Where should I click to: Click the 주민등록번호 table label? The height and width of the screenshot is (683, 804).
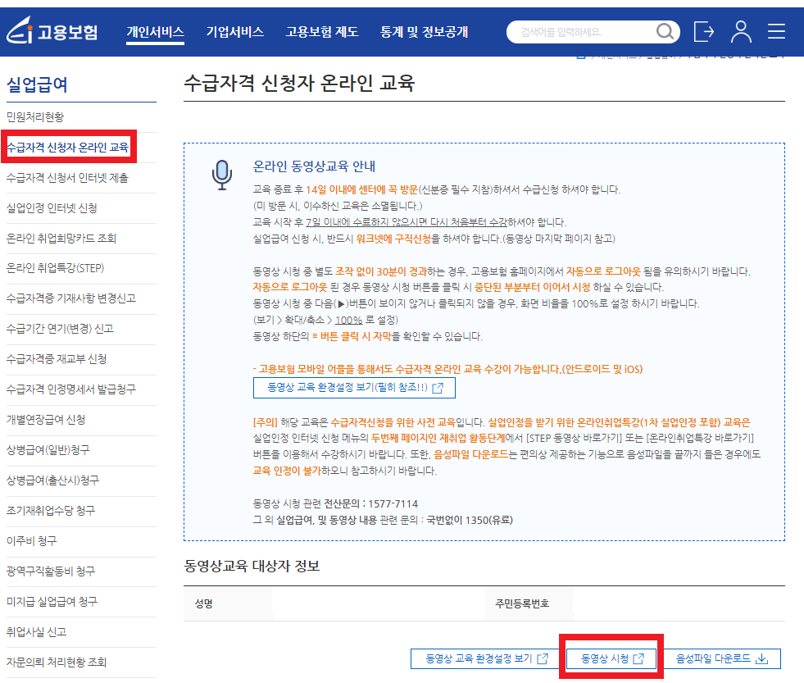(522, 603)
